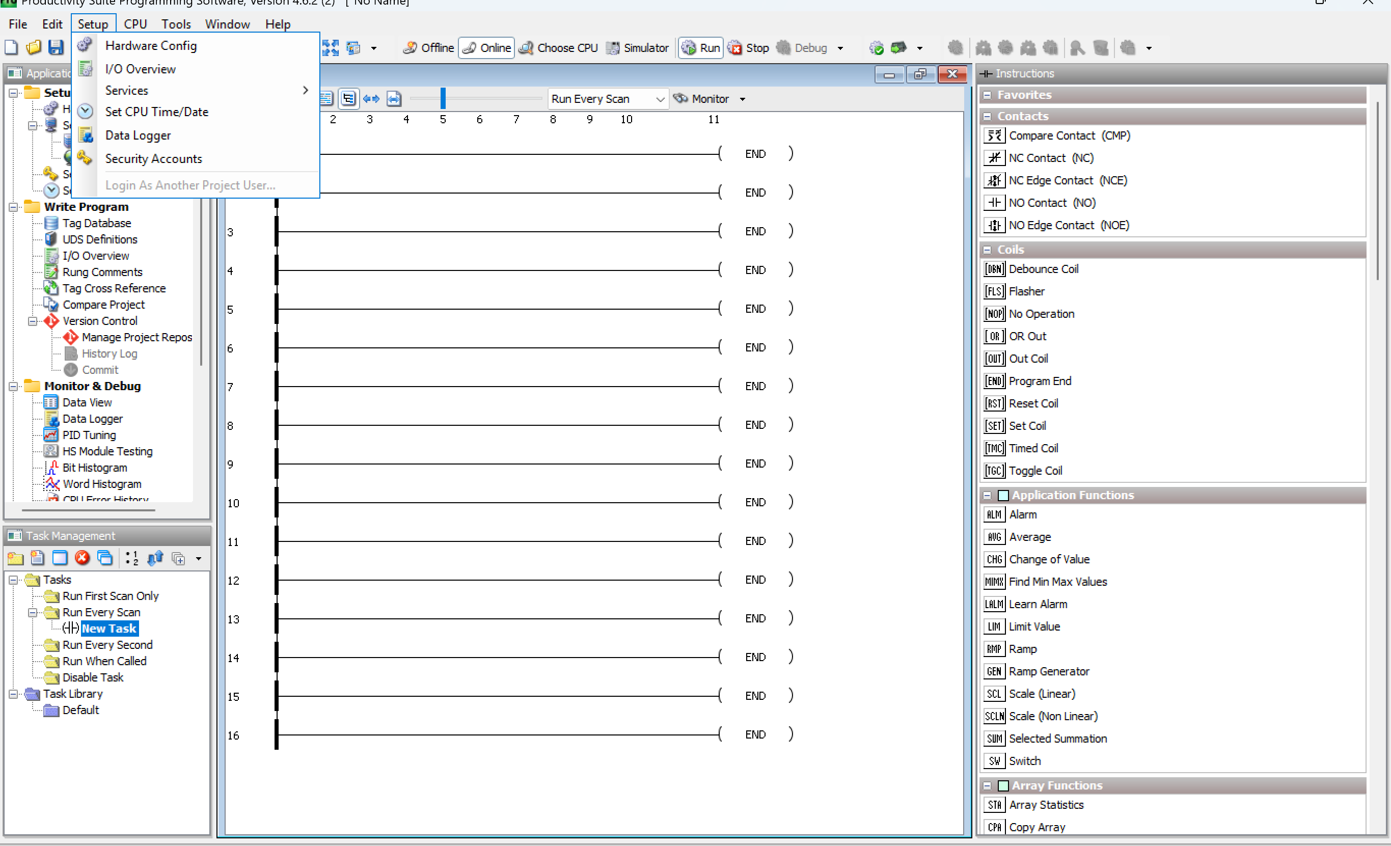Toggle the CPU Stop mode button
Image resolution: width=1391 pixels, height=846 pixels.
point(749,48)
